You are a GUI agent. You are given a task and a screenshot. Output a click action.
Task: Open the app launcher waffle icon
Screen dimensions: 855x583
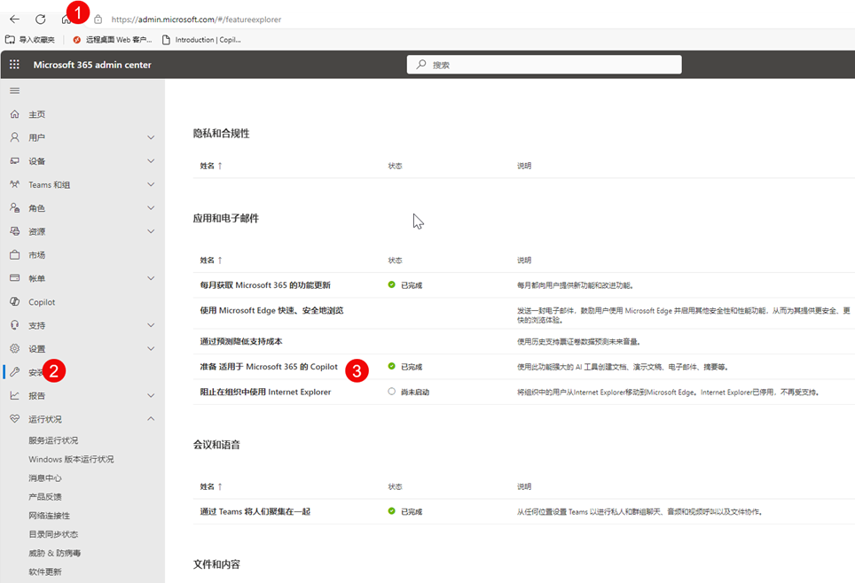click(14, 65)
